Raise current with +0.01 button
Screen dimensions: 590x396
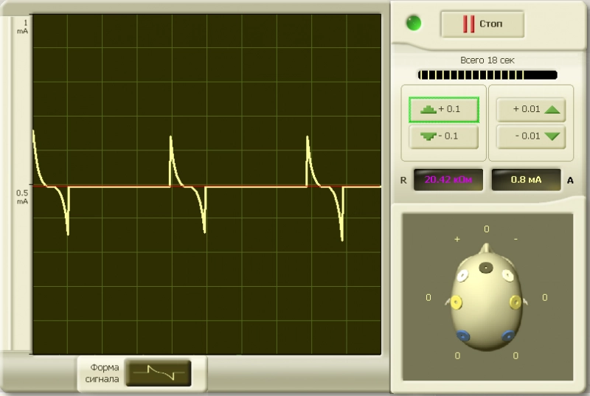530,109
